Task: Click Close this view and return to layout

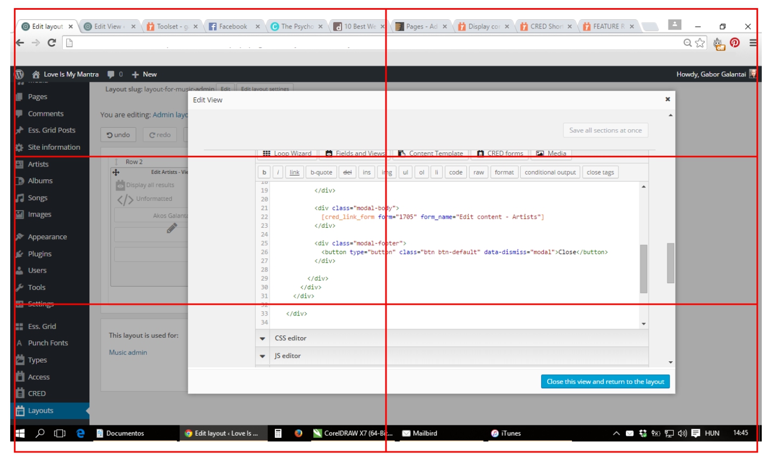Action: (605, 381)
